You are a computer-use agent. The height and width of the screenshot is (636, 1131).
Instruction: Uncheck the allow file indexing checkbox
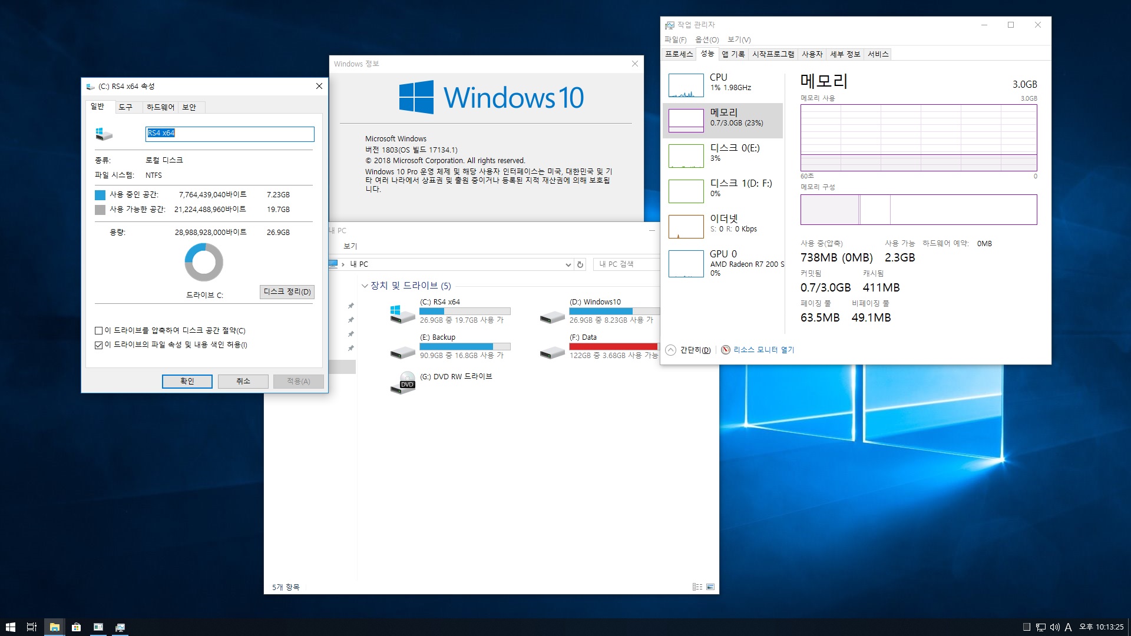99,345
